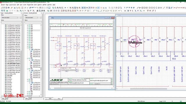Click the Paste icon in toolbar
Viewport: 186px width, 104px height.
[x=19, y=8]
